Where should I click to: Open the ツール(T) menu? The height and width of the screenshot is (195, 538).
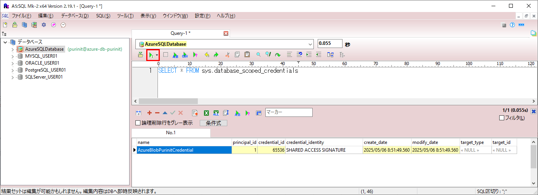coord(125,16)
